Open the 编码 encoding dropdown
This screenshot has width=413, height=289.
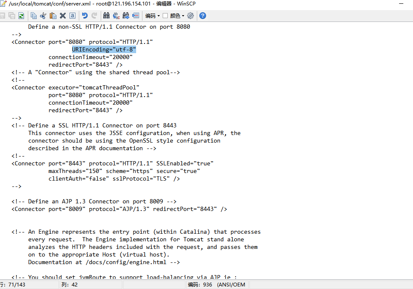tap(153, 16)
